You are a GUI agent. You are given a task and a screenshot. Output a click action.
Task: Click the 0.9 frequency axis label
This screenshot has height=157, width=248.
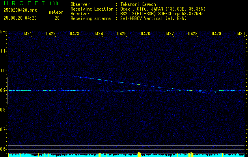3,90
